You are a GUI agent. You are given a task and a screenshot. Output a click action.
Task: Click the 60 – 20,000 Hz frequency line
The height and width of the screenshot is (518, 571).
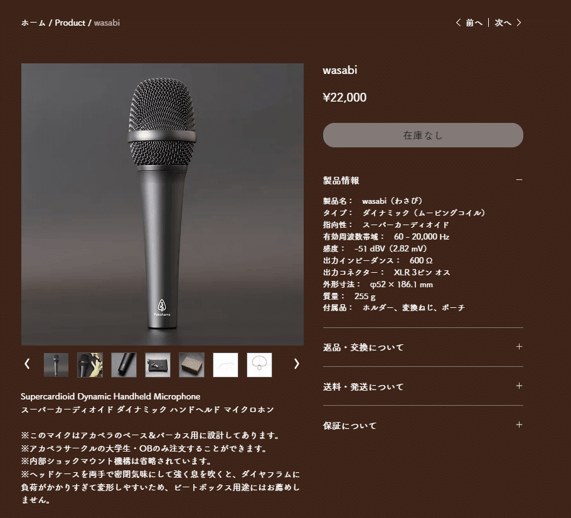386,236
